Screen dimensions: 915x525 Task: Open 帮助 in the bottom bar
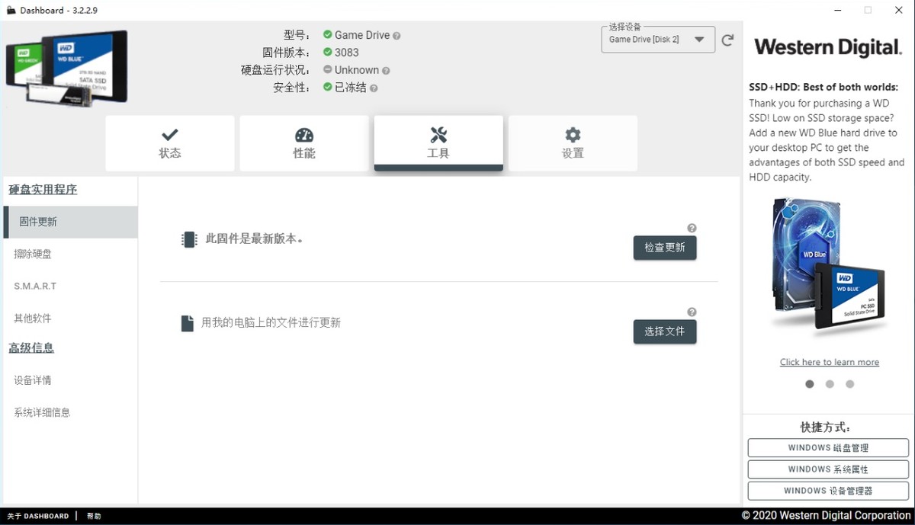(94, 516)
